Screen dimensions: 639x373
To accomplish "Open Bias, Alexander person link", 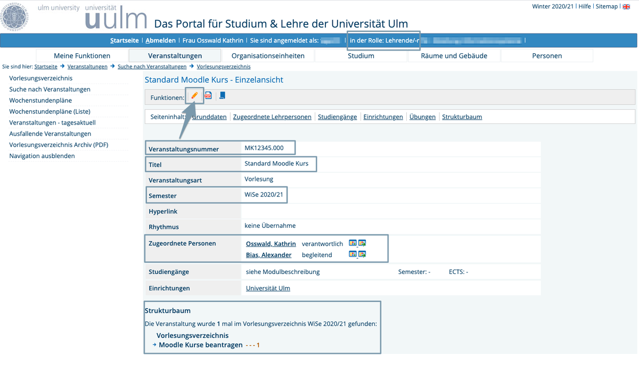I will (x=269, y=255).
